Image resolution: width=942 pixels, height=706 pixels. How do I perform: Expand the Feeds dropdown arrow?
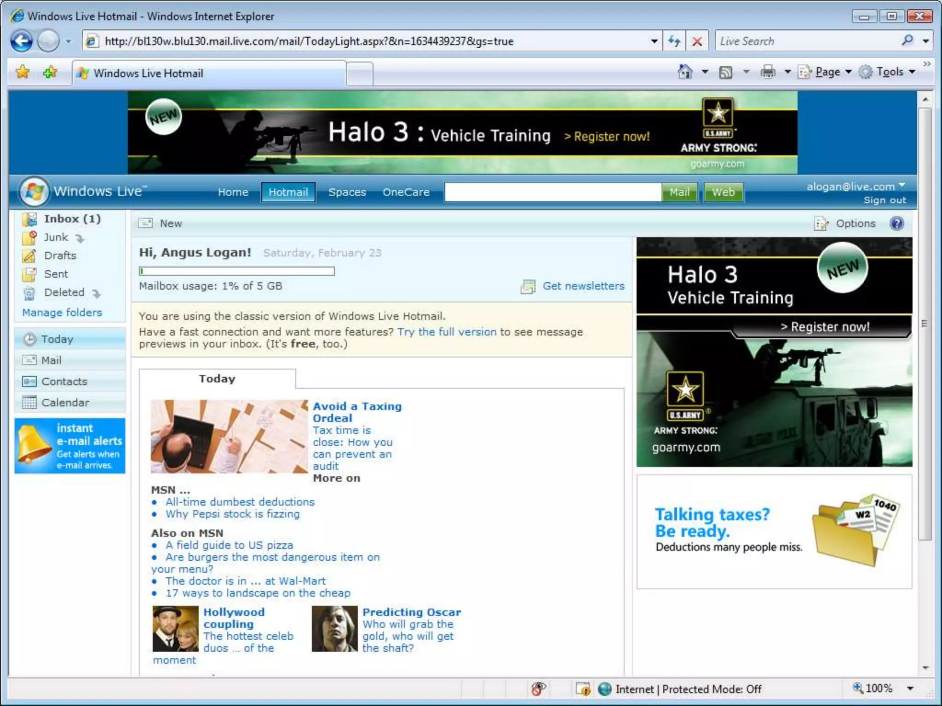point(746,72)
